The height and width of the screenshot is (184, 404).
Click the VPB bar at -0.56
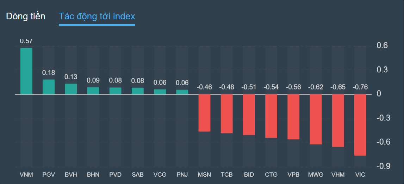tap(293, 117)
